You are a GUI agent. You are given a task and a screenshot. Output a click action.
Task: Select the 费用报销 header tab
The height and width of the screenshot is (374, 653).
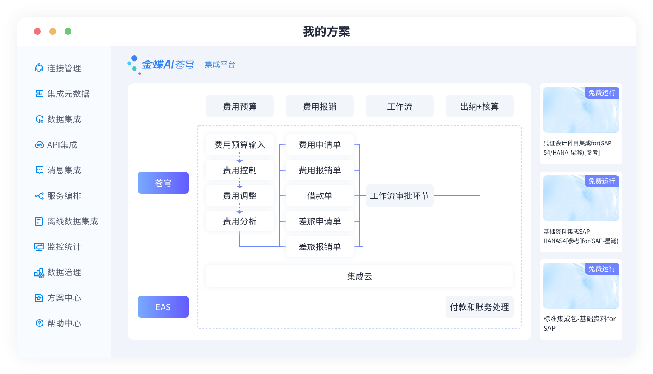coord(320,106)
